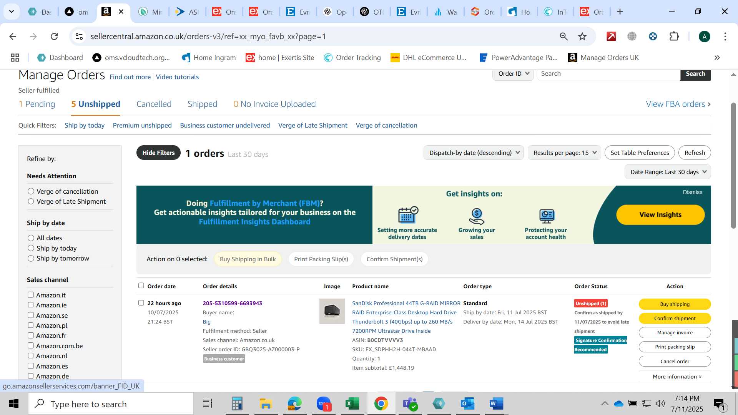
Task: Check the Amazon.fr sales channel
Action: (x=31, y=335)
